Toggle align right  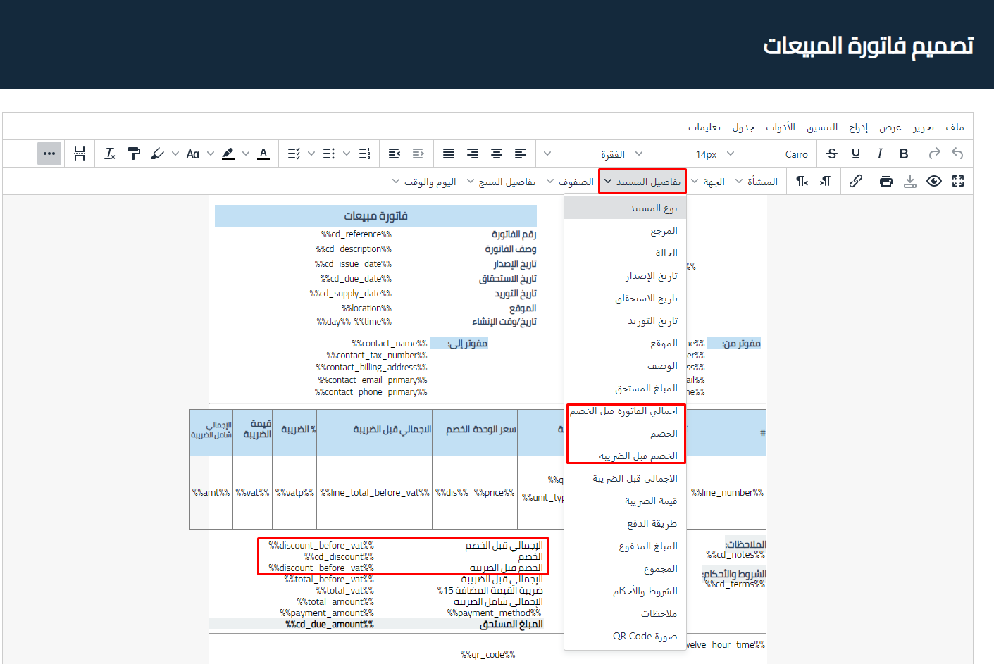pyautogui.click(x=473, y=154)
